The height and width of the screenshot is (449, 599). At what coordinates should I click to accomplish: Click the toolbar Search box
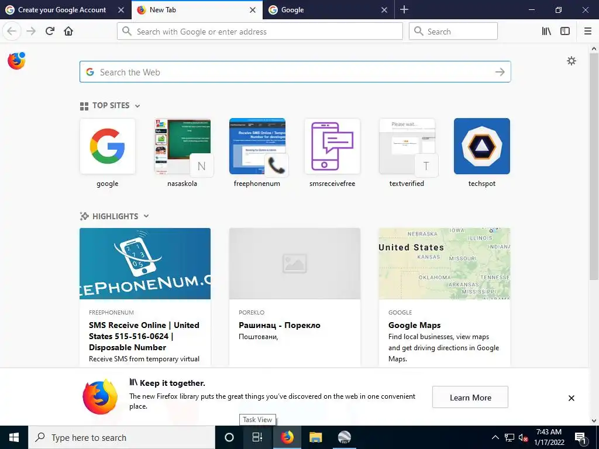pos(453,31)
